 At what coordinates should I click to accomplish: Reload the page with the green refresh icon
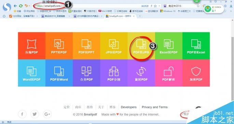(x=21, y=6)
